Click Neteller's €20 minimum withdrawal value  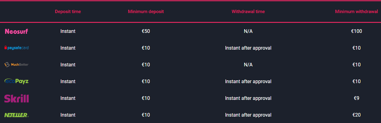point(356,115)
